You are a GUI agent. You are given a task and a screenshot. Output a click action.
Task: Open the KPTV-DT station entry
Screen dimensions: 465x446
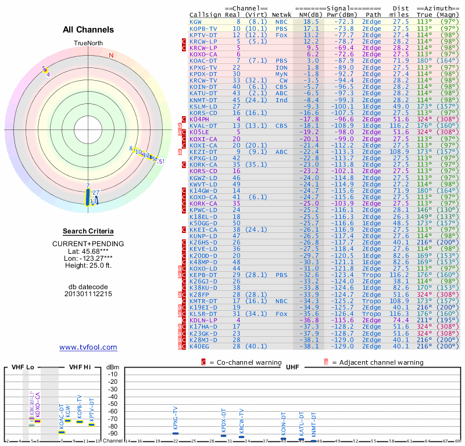coord(203,34)
